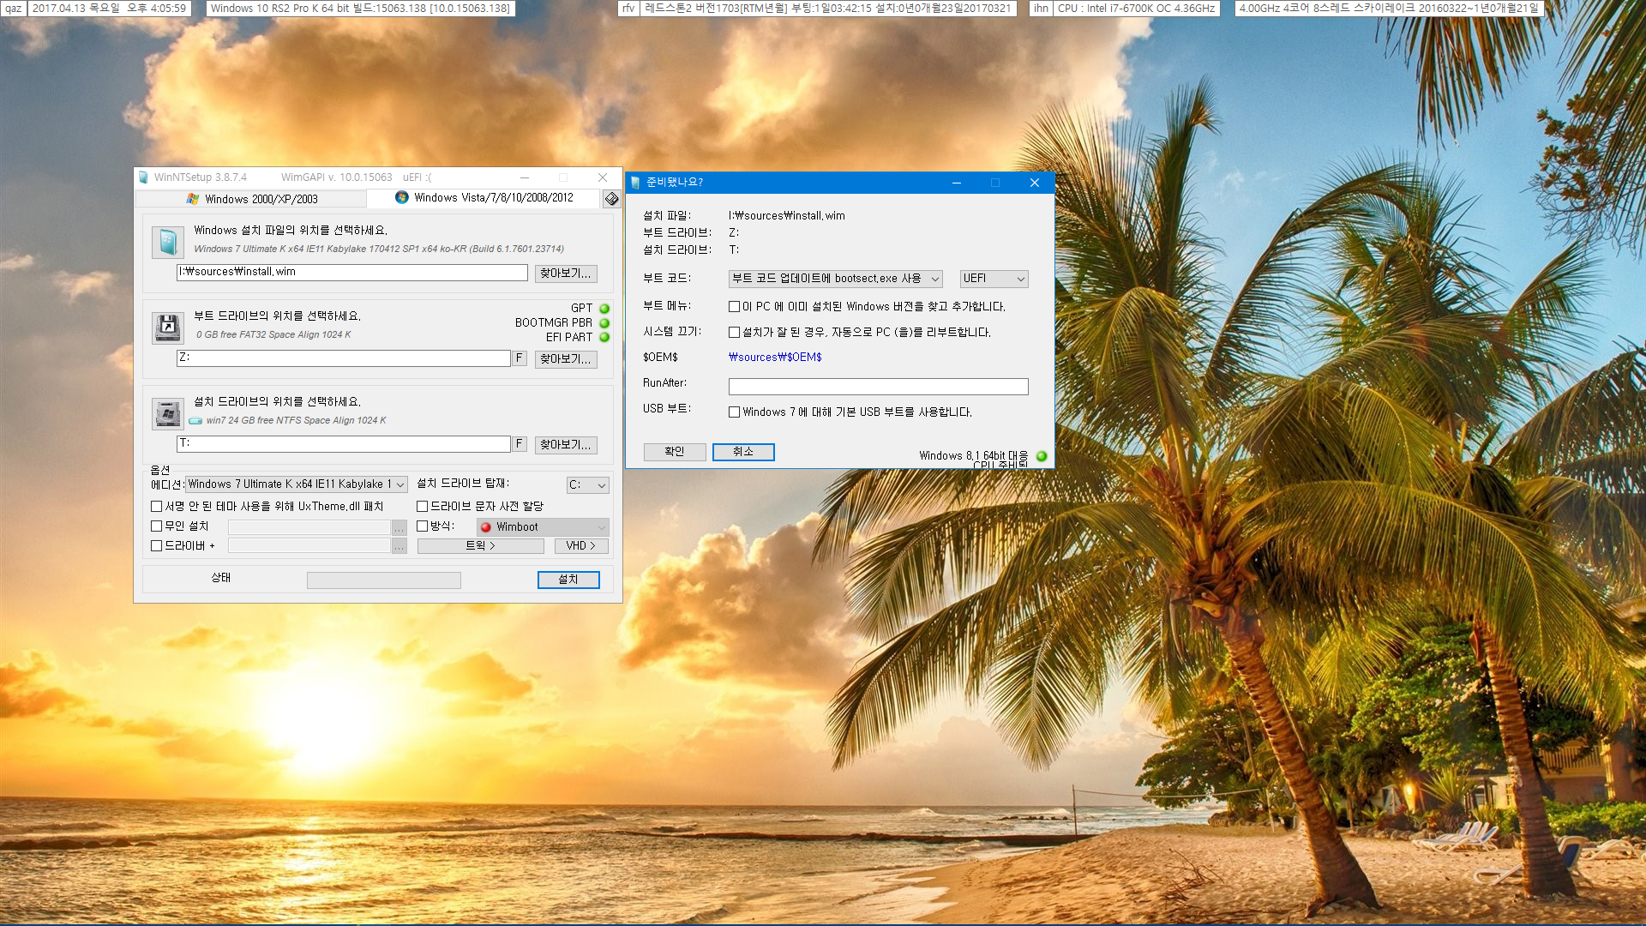Expand the VHD button menu
This screenshot has height=926, width=1646.
[580, 546]
